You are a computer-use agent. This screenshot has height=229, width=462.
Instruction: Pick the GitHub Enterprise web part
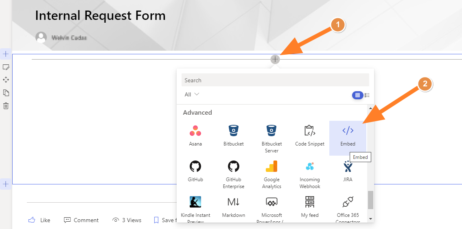[x=233, y=173]
